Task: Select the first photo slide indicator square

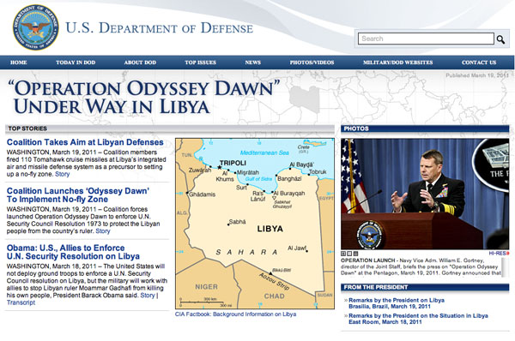Action: pyautogui.click(x=343, y=254)
